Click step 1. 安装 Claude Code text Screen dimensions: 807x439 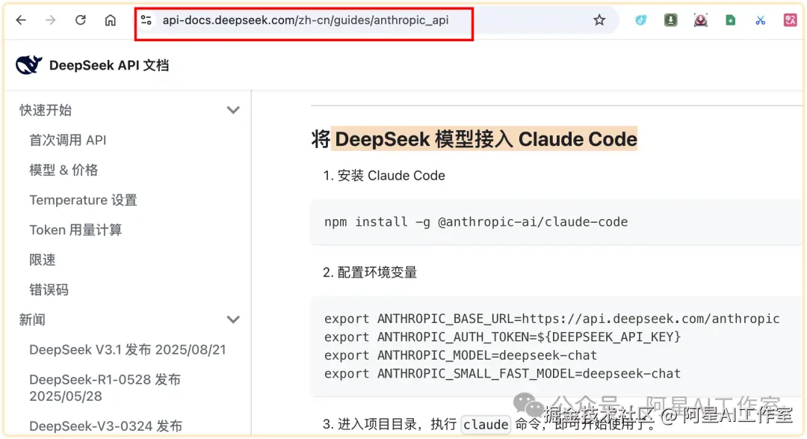(384, 175)
